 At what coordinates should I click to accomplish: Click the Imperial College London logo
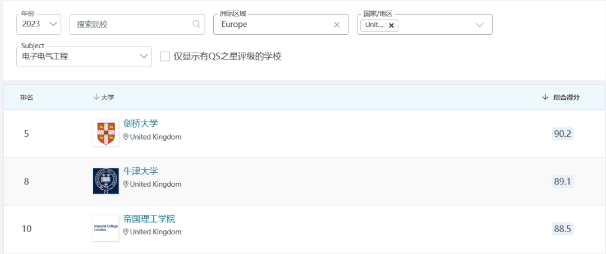[x=106, y=228]
